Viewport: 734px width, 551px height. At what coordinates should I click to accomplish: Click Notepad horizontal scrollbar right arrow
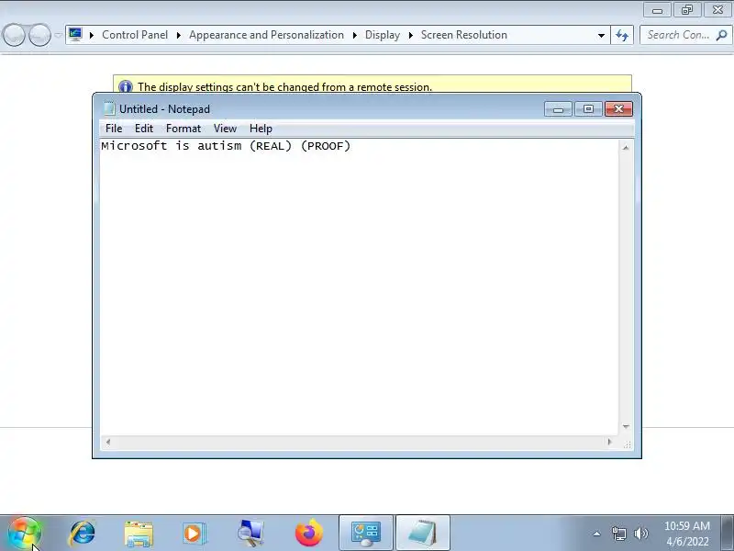[x=609, y=442]
